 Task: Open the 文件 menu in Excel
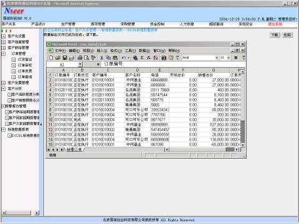point(60,50)
